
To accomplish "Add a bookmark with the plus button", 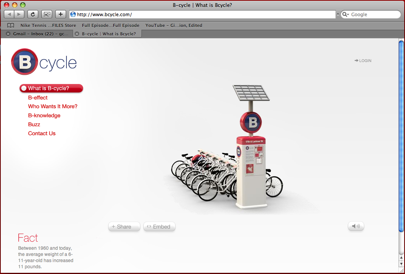I will coord(61,14).
